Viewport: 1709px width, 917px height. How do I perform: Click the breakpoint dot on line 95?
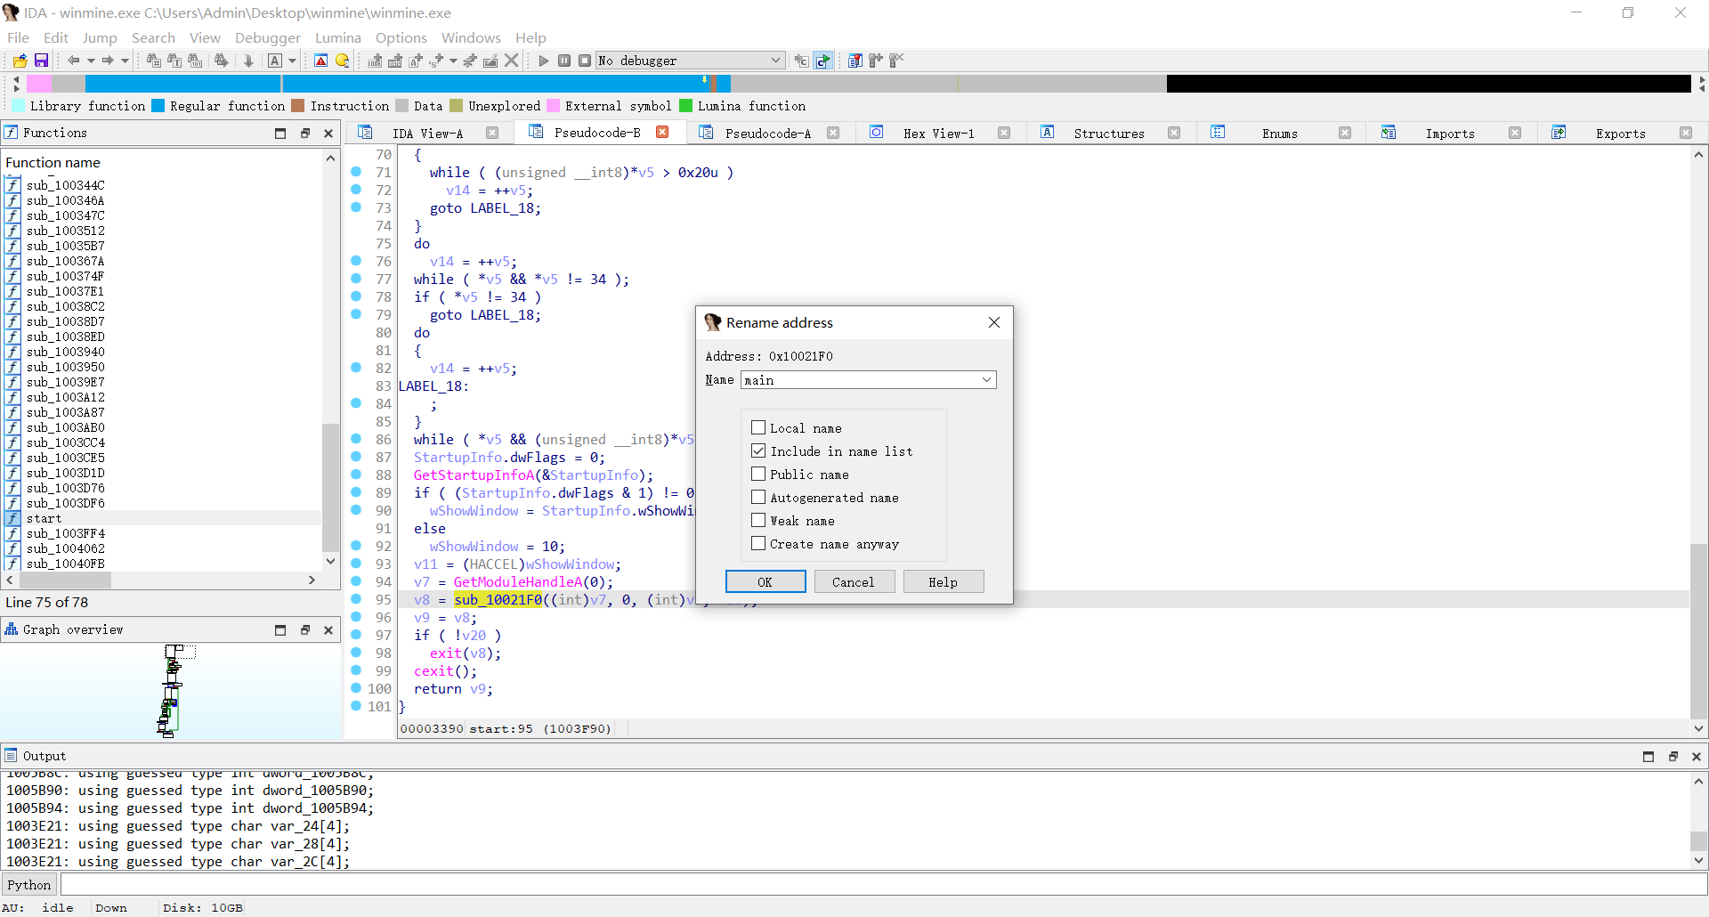tap(356, 599)
